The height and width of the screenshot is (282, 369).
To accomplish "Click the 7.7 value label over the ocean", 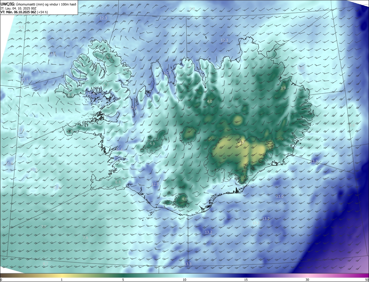I will 44,227.
